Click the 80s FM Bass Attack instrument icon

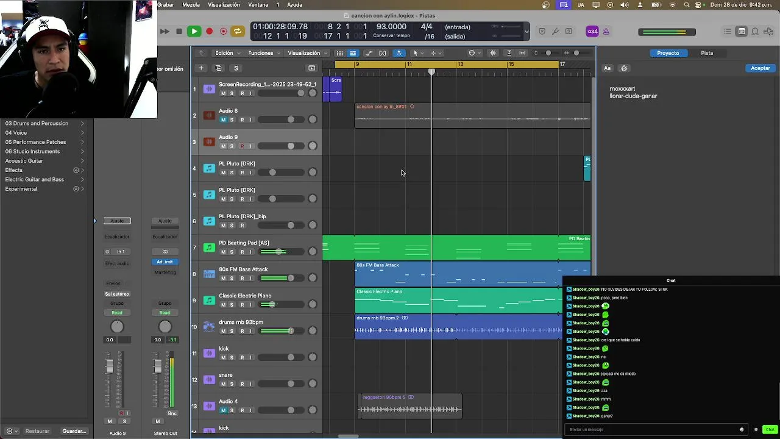point(209,274)
